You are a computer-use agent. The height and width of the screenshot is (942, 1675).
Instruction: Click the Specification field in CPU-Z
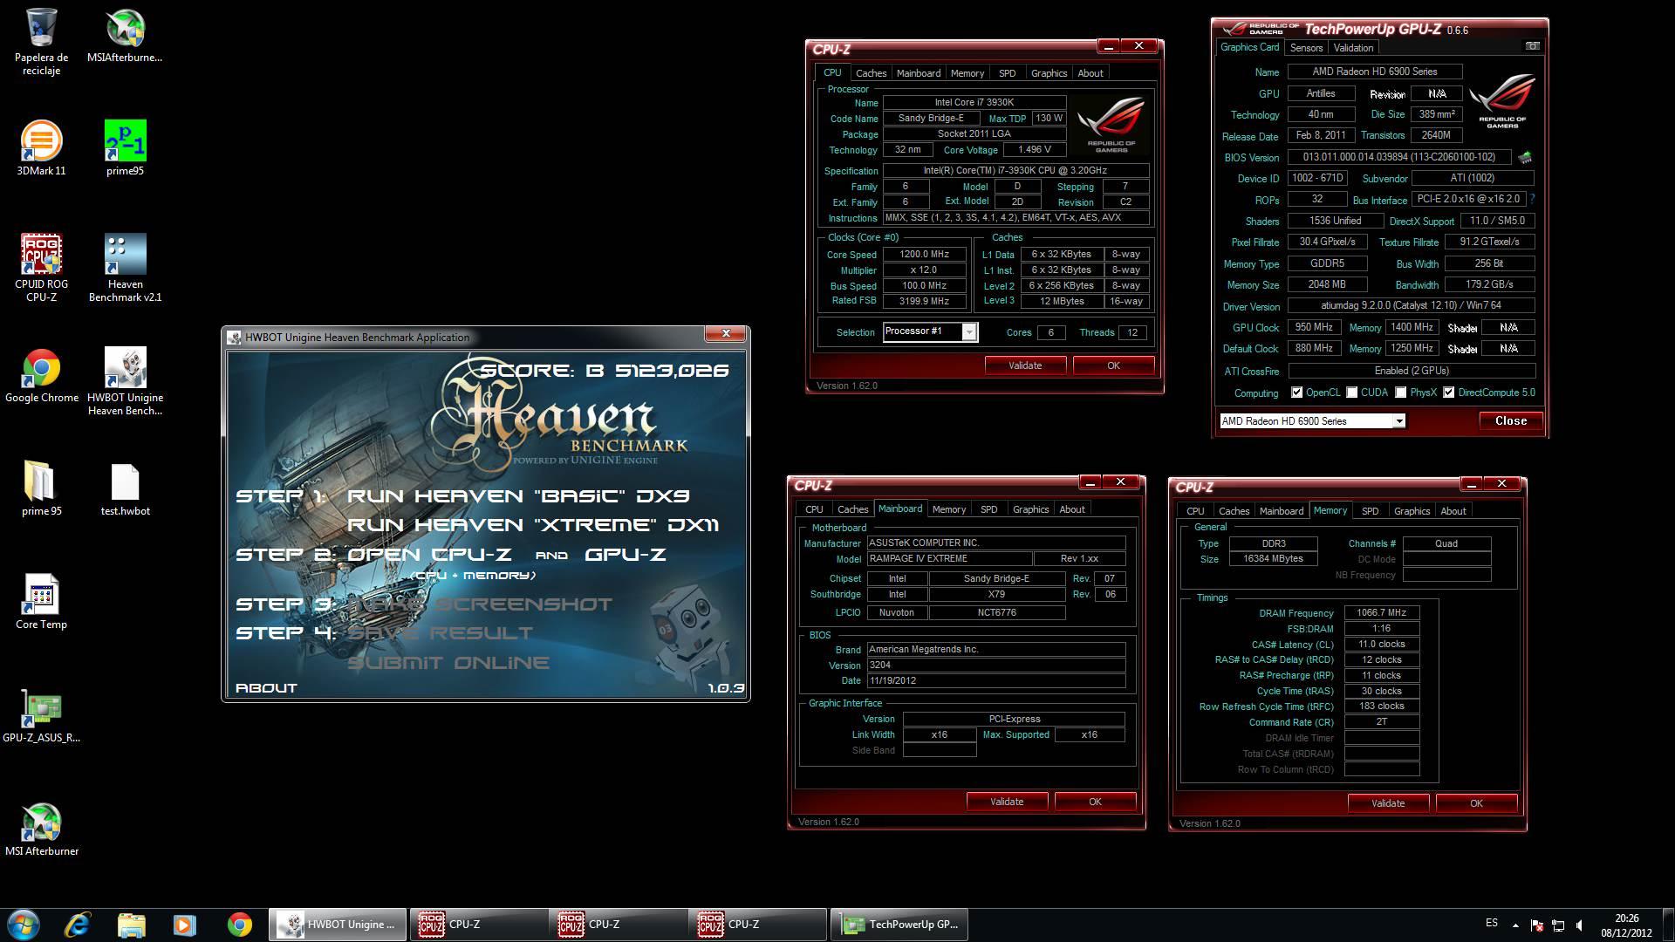click(x=1015, y=171)
